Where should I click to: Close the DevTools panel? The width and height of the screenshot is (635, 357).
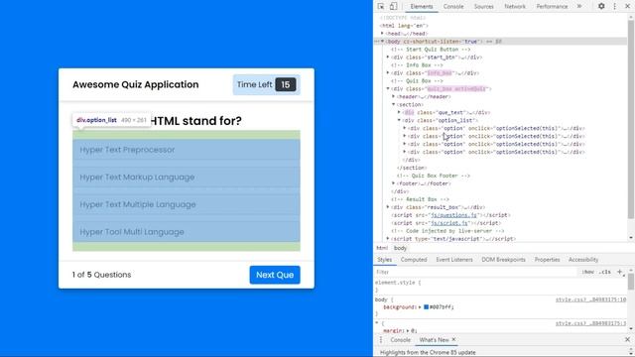point(627,6)
